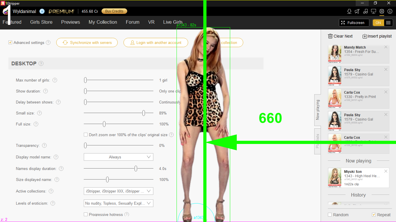The image size is (396, 222).
Task: Remove Mandy Match card from playlist
Action: (x=386, y=47)
